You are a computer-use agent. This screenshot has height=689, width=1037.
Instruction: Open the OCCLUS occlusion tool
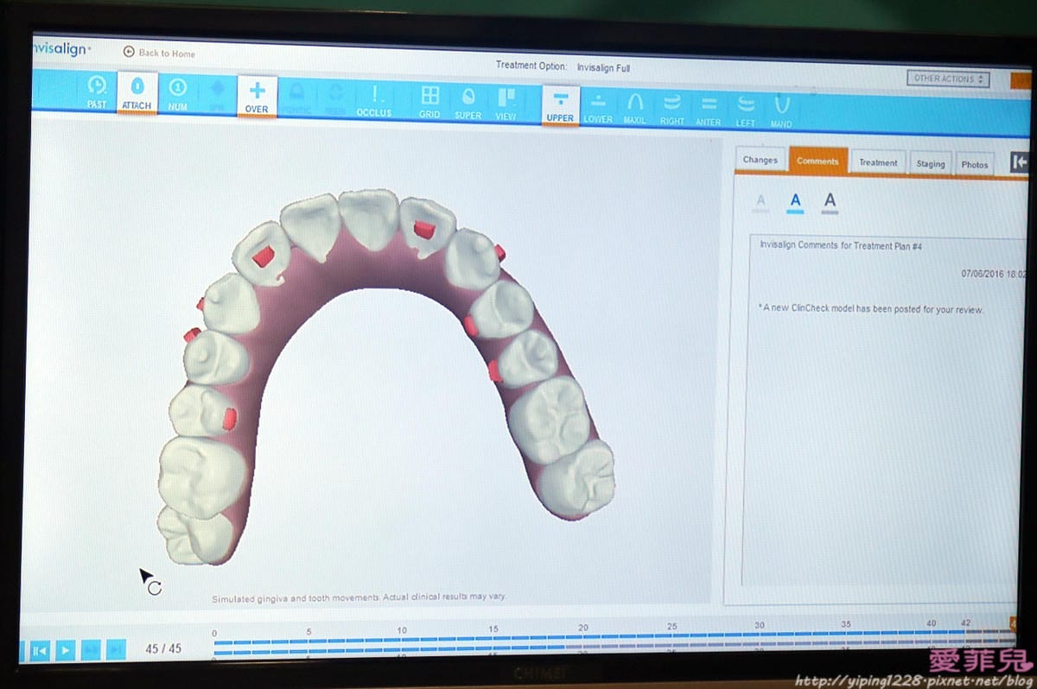374,99
